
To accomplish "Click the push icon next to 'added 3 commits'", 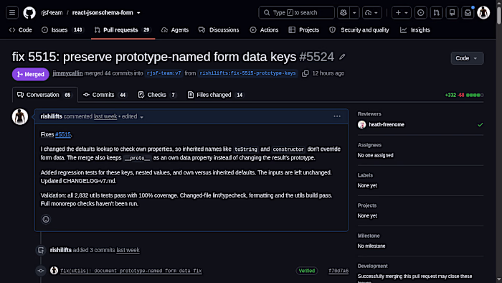I will coord(41,250).
